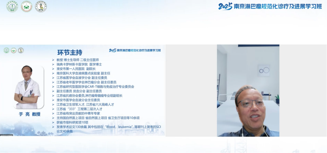
Task: Click the line 获省市级科研奖项10项
Action: (x=72, y=122)
